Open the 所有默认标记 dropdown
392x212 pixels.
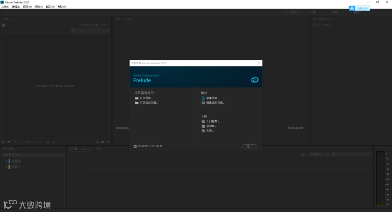(33, 155)
